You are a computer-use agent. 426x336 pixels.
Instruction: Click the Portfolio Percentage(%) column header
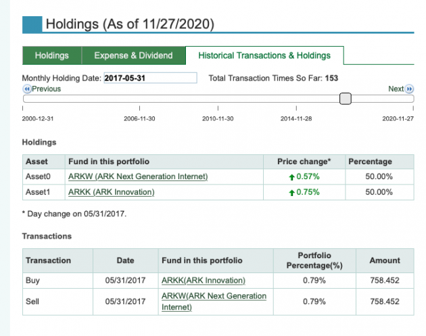[x=314, y=260]
